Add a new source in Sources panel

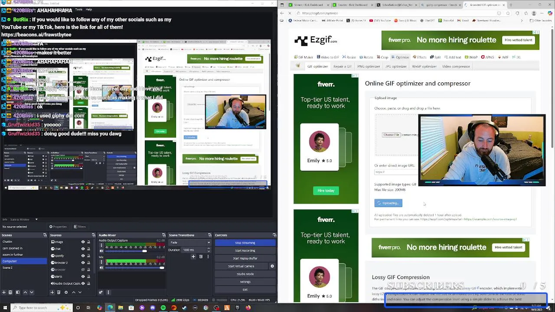(x=52, y=292)
